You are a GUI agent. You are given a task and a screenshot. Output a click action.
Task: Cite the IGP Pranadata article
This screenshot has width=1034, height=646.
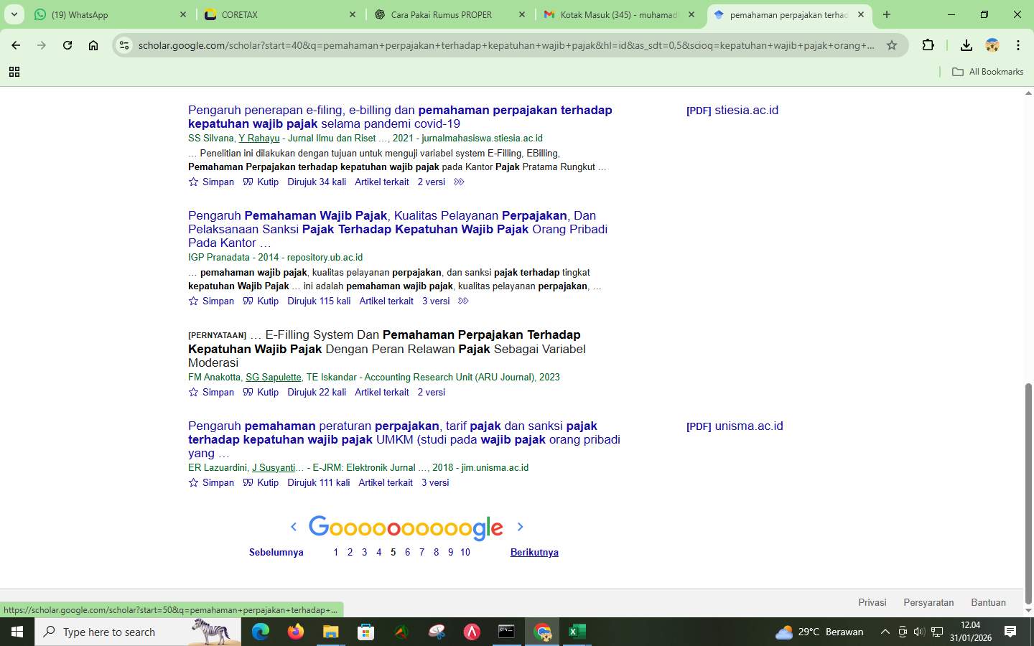click(261, 301)
